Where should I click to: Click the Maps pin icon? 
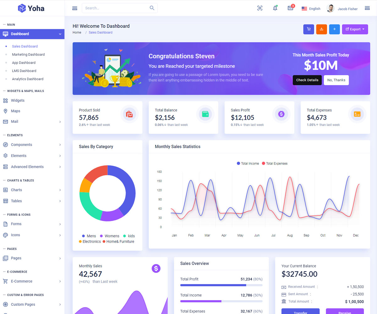click(x=5, y=111)
